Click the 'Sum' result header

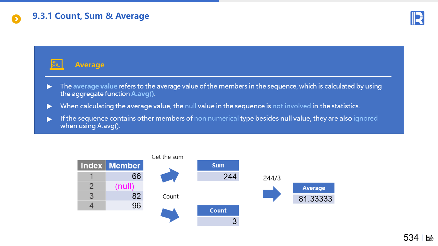(218, 166)
